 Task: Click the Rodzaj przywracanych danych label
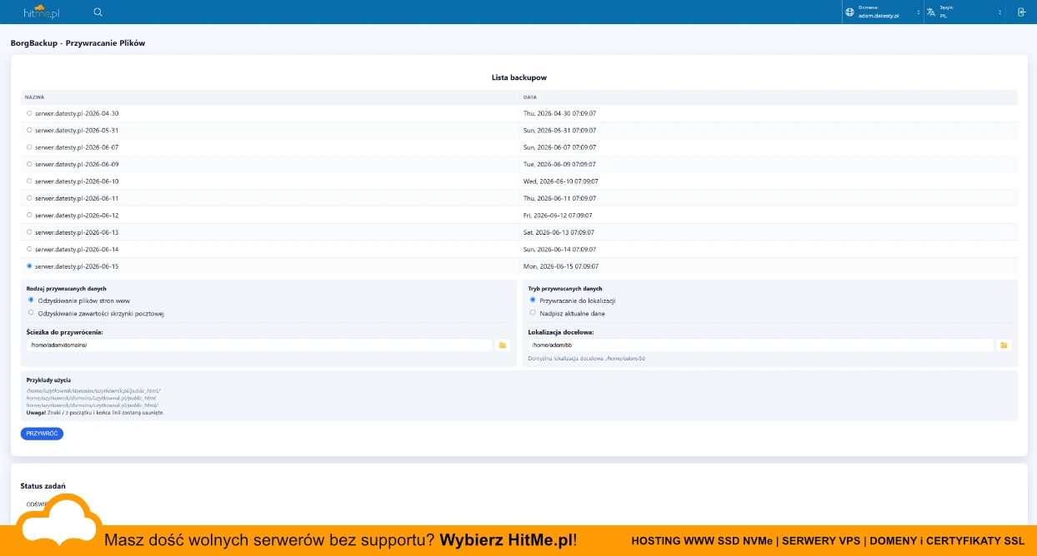coord(67,288)
